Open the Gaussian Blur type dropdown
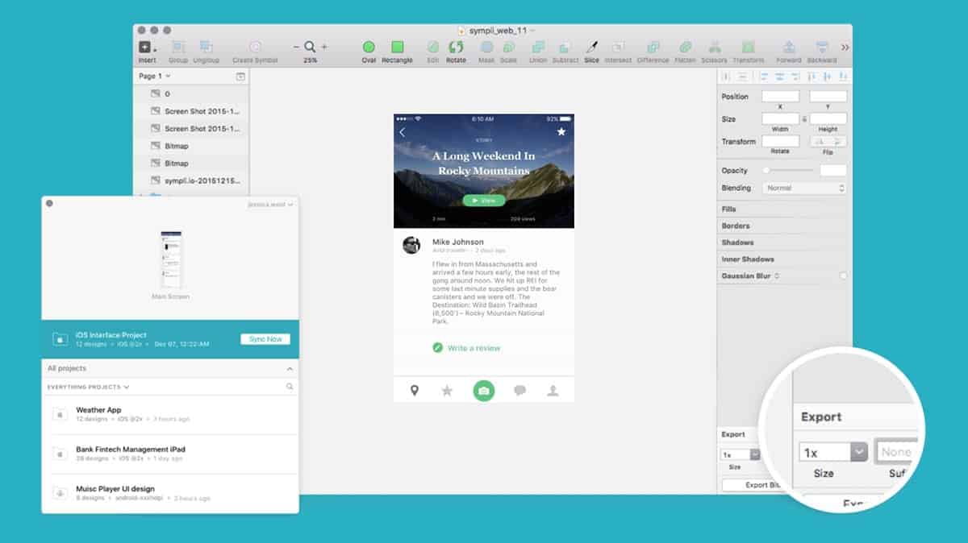Viewport: 968px width, 543px height. tap(777, 276)
